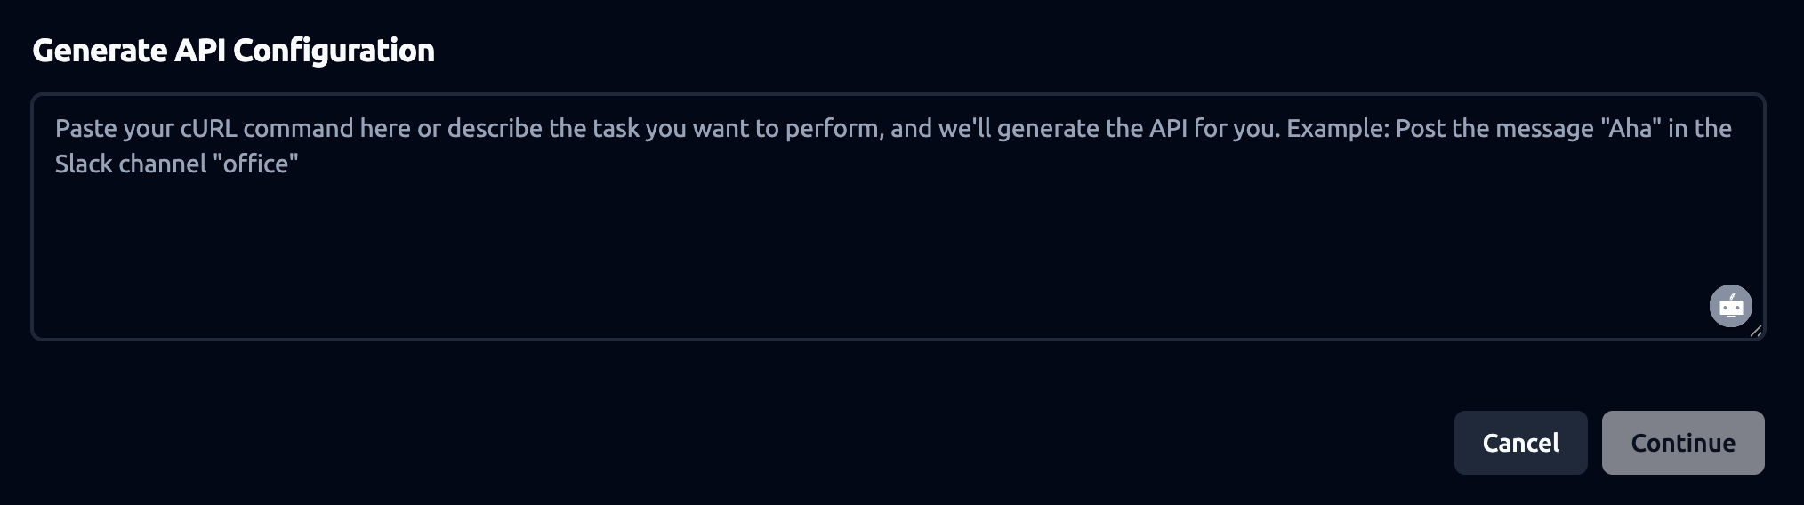Select the task description input box
This screenshot has height=505, width=1804.
898,217
